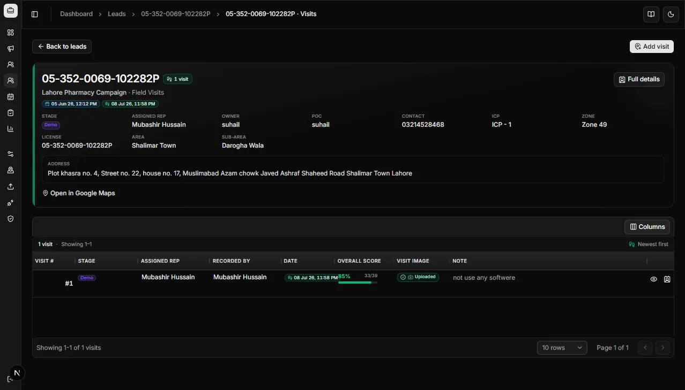The width and height of the screenshot is (685, 390).
Task: Click the #1 visit number cell
Action: click(x=69, y=284)
